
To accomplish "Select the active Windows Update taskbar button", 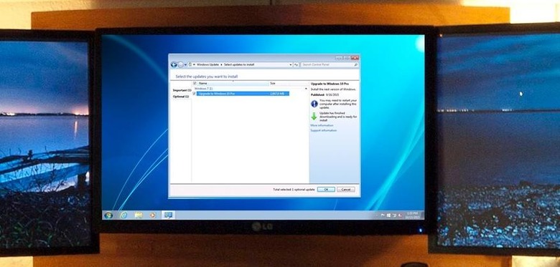I will tap(168, 215).
